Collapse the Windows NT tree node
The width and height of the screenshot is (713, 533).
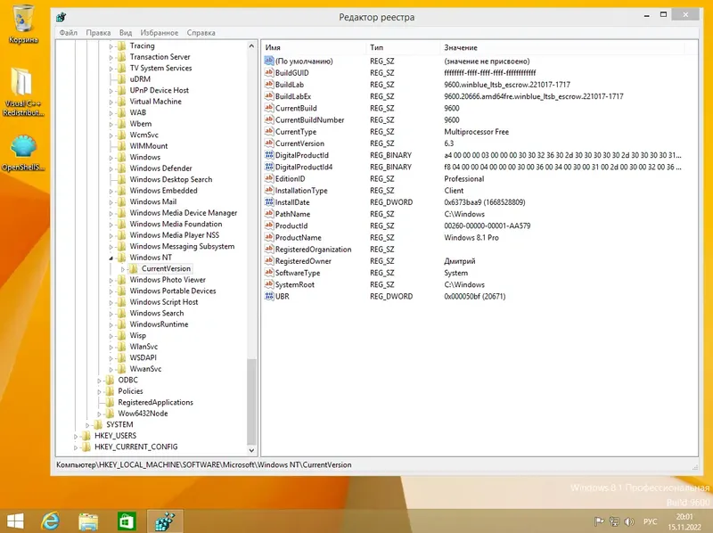tap(111, 258)
